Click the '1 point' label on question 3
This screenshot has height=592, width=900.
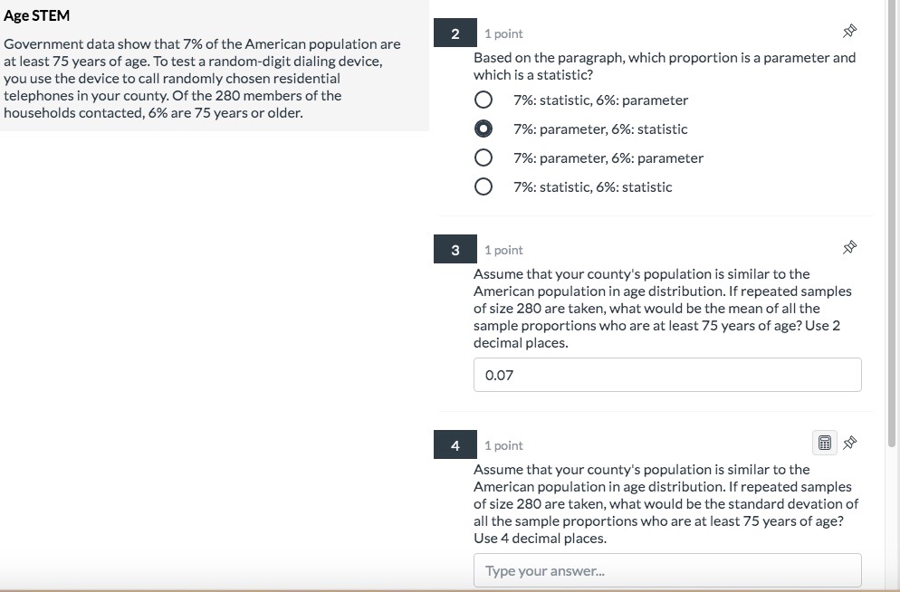(503, 249)
